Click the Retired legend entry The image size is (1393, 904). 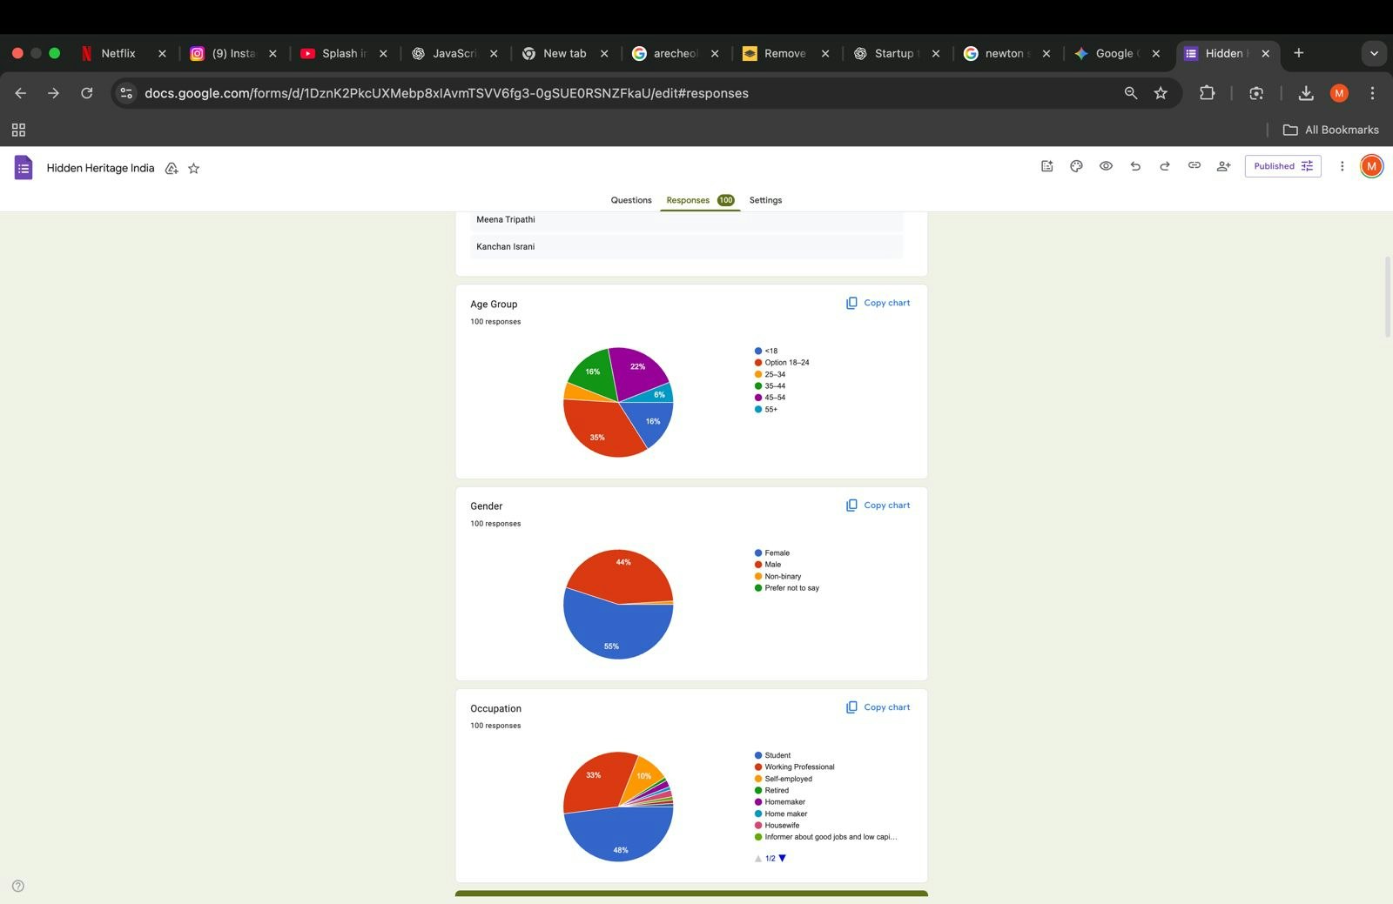(x=771, y=791)
